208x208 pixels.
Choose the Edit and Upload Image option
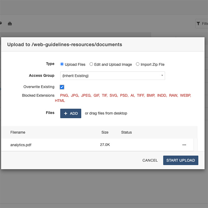pyautogui.click(x=92, y=64)
